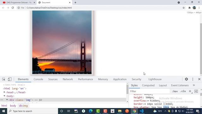Select the Elements tab
This screenshot has width=202, height=114.
click(x=23, y=79)
